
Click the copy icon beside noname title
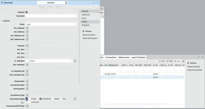click(x=66, y=3)
